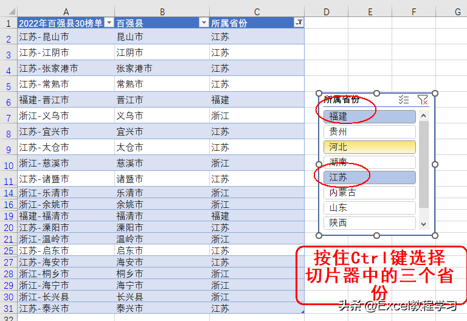
Task: Click cell 溧阳市 in column B
Action: point(162,227)
